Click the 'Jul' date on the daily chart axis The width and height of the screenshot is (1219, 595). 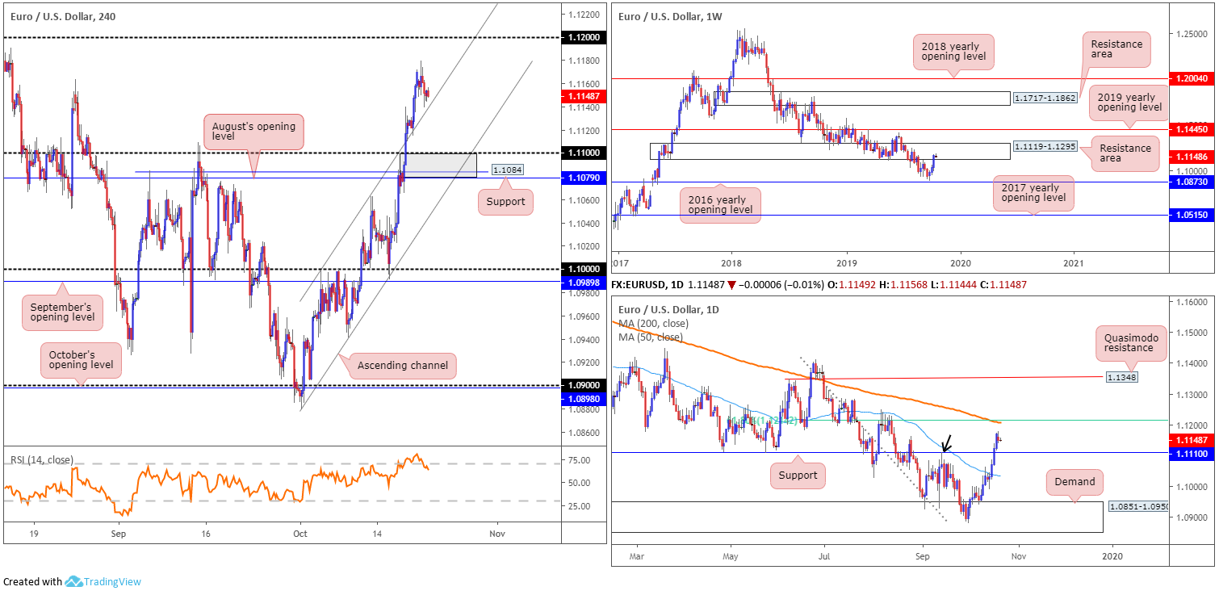pos(825,556)
